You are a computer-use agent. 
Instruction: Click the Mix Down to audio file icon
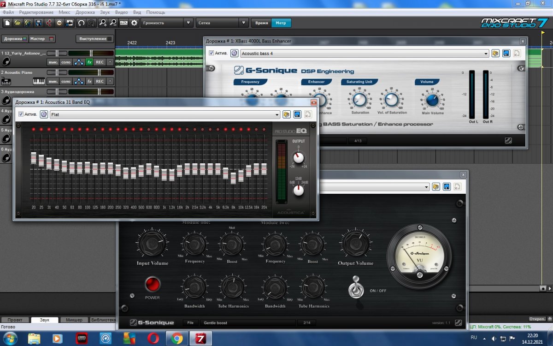coord(70,23)
